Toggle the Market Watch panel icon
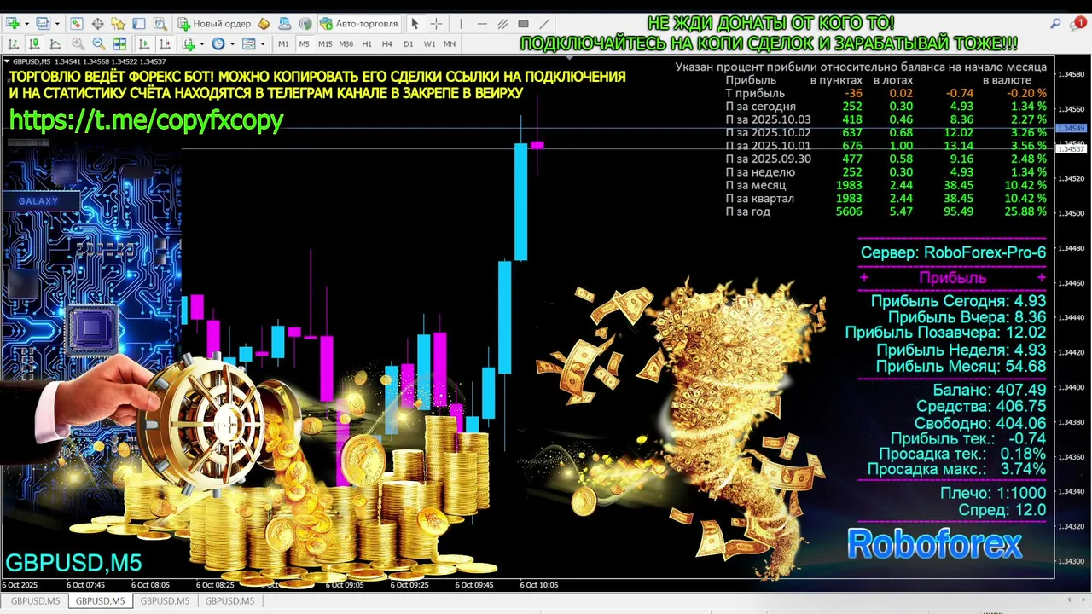The height and width of the screenshot is (614, 1092). (77, 24)
